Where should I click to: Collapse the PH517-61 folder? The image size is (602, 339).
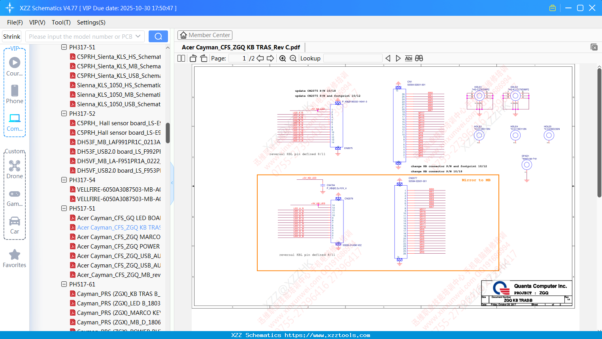click(x=64, y=284)
